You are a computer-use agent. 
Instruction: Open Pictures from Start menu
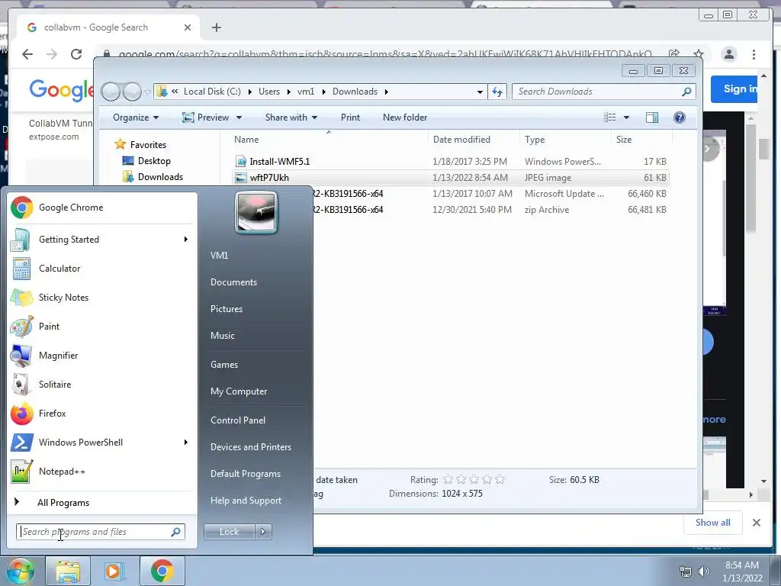226,309
